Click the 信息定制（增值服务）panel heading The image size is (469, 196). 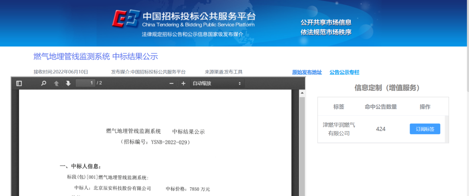(387, 88)
